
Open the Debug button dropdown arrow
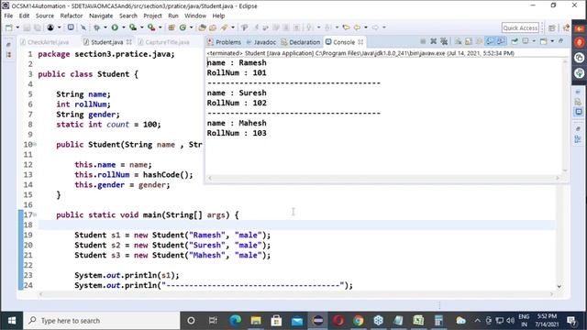click(x=105, y=27)
